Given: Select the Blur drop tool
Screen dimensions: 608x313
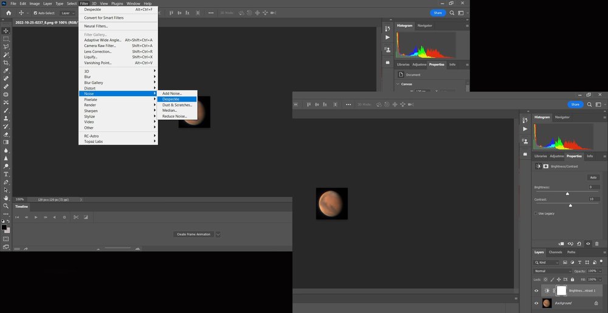Looking at the screenshot, I should pyautogui.click(x=6, y=150).
